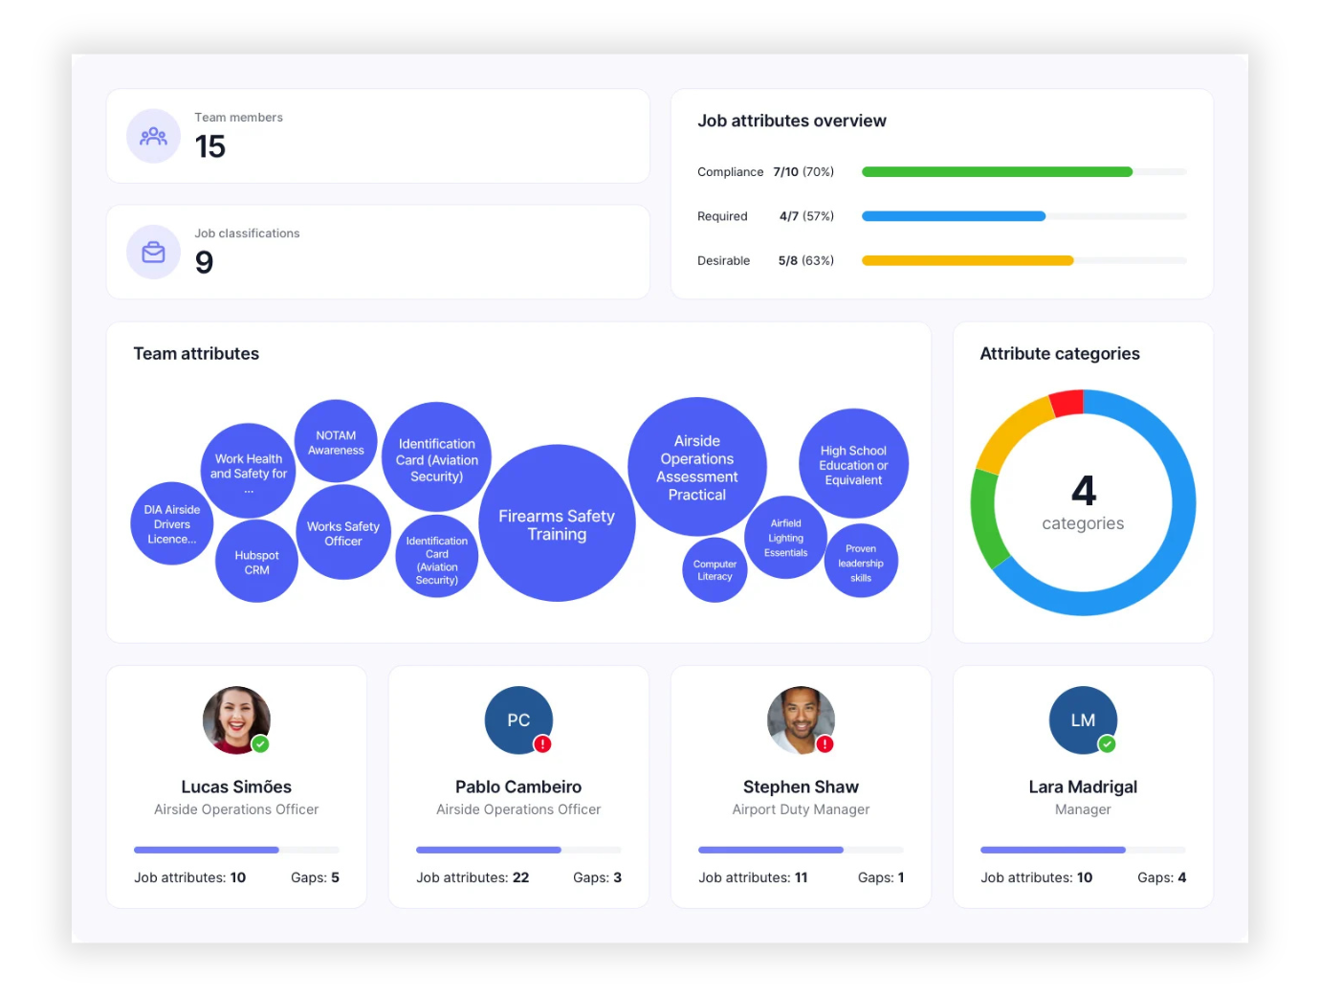Click the LM initials avatar

point(1083,720)
